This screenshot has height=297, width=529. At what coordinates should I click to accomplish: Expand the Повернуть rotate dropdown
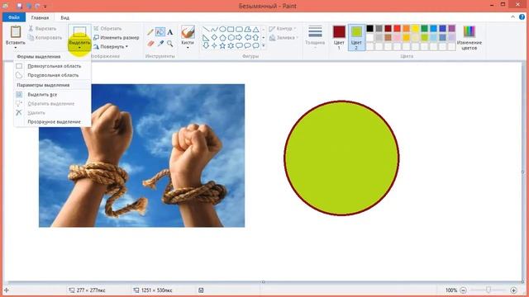(126, 46)
